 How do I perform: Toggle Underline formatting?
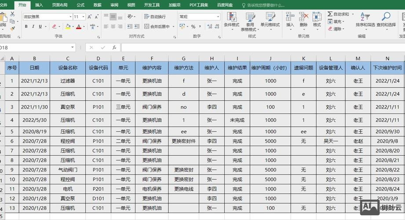(x=40, y=26)
